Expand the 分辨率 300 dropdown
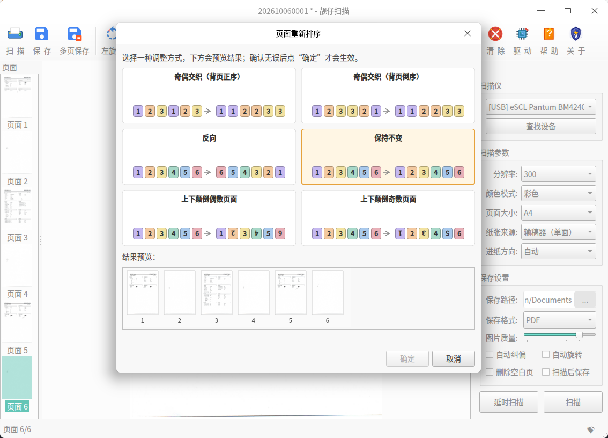The width and height of the screenshot is (608, 438). click(558, 174)
